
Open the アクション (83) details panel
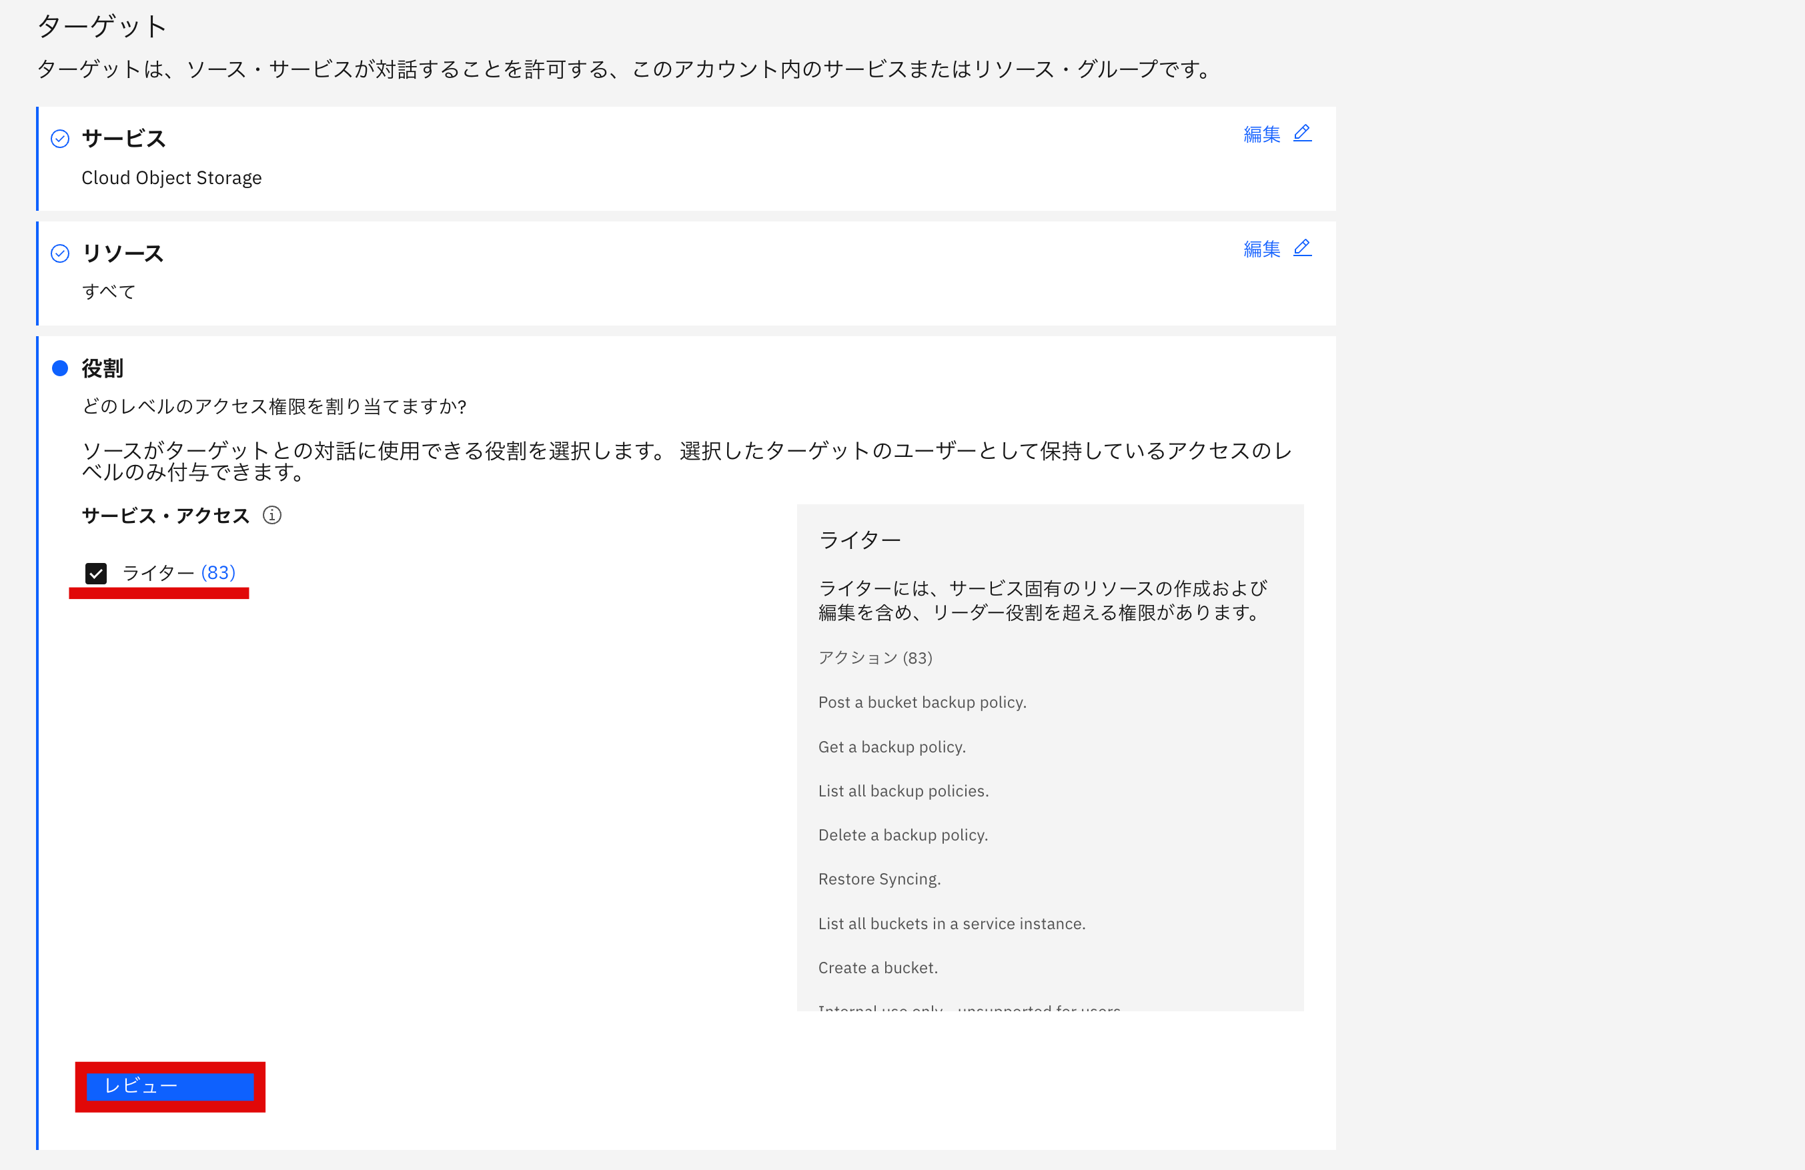click(874, 658)
